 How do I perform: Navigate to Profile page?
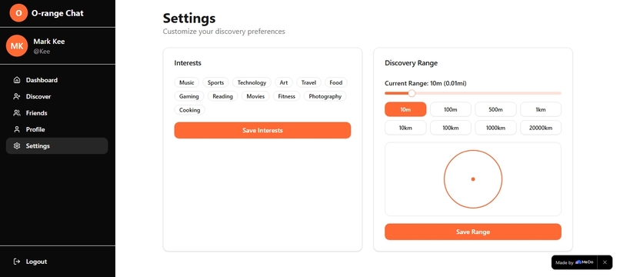[57, 129]
